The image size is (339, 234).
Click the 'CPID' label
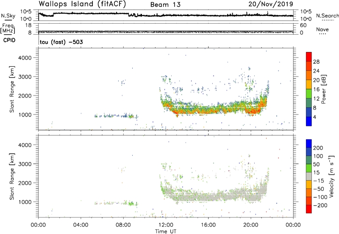(9, 40)
